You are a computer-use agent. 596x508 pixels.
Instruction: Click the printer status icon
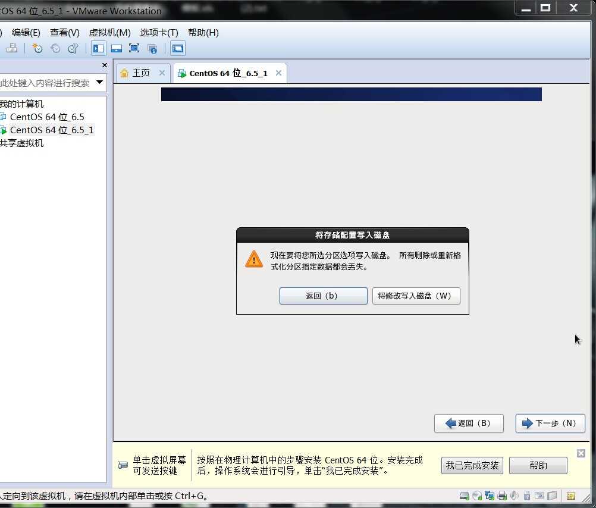click(502, 496)
